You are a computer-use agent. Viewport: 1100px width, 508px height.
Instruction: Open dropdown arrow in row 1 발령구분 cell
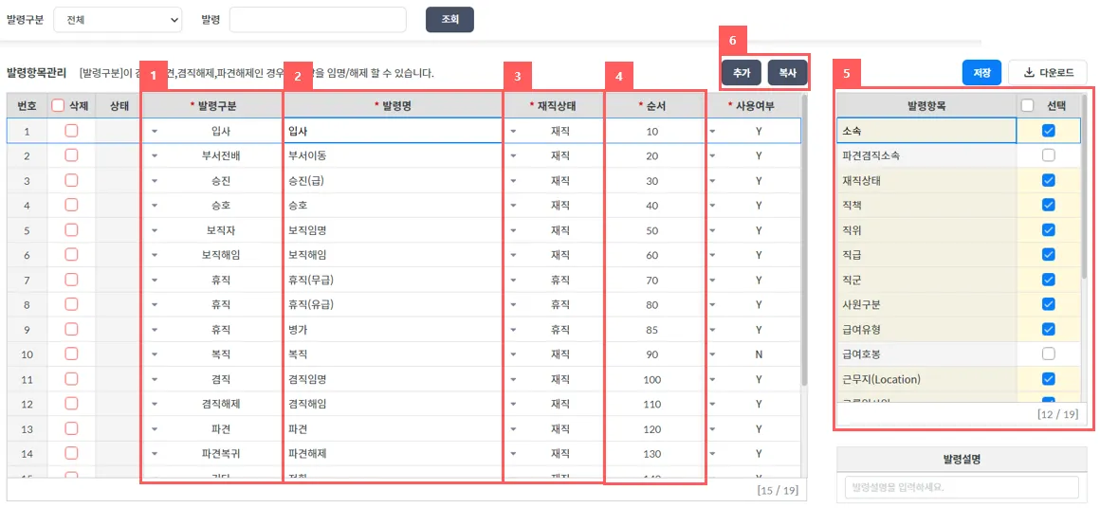(x=155, y=132)
